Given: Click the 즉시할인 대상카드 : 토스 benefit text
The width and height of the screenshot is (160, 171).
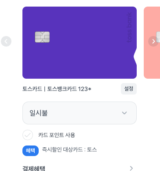Looking at the screenshot, I should coord(69,149).
